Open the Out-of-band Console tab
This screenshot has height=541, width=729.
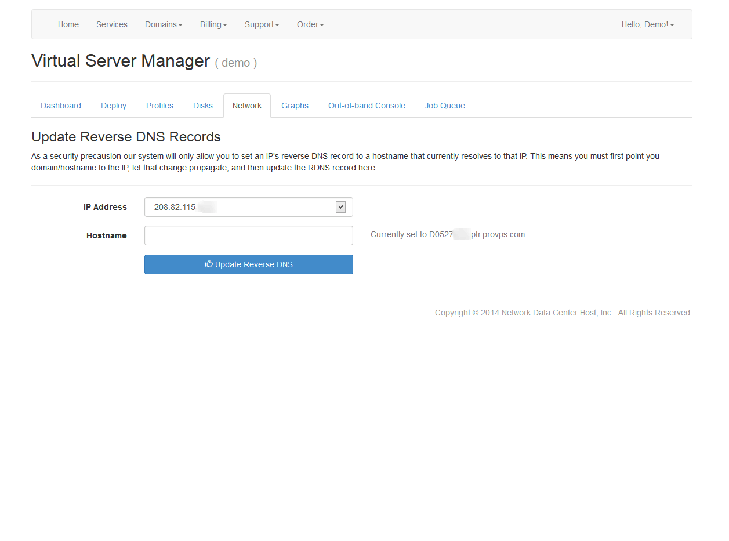(367, 106)
